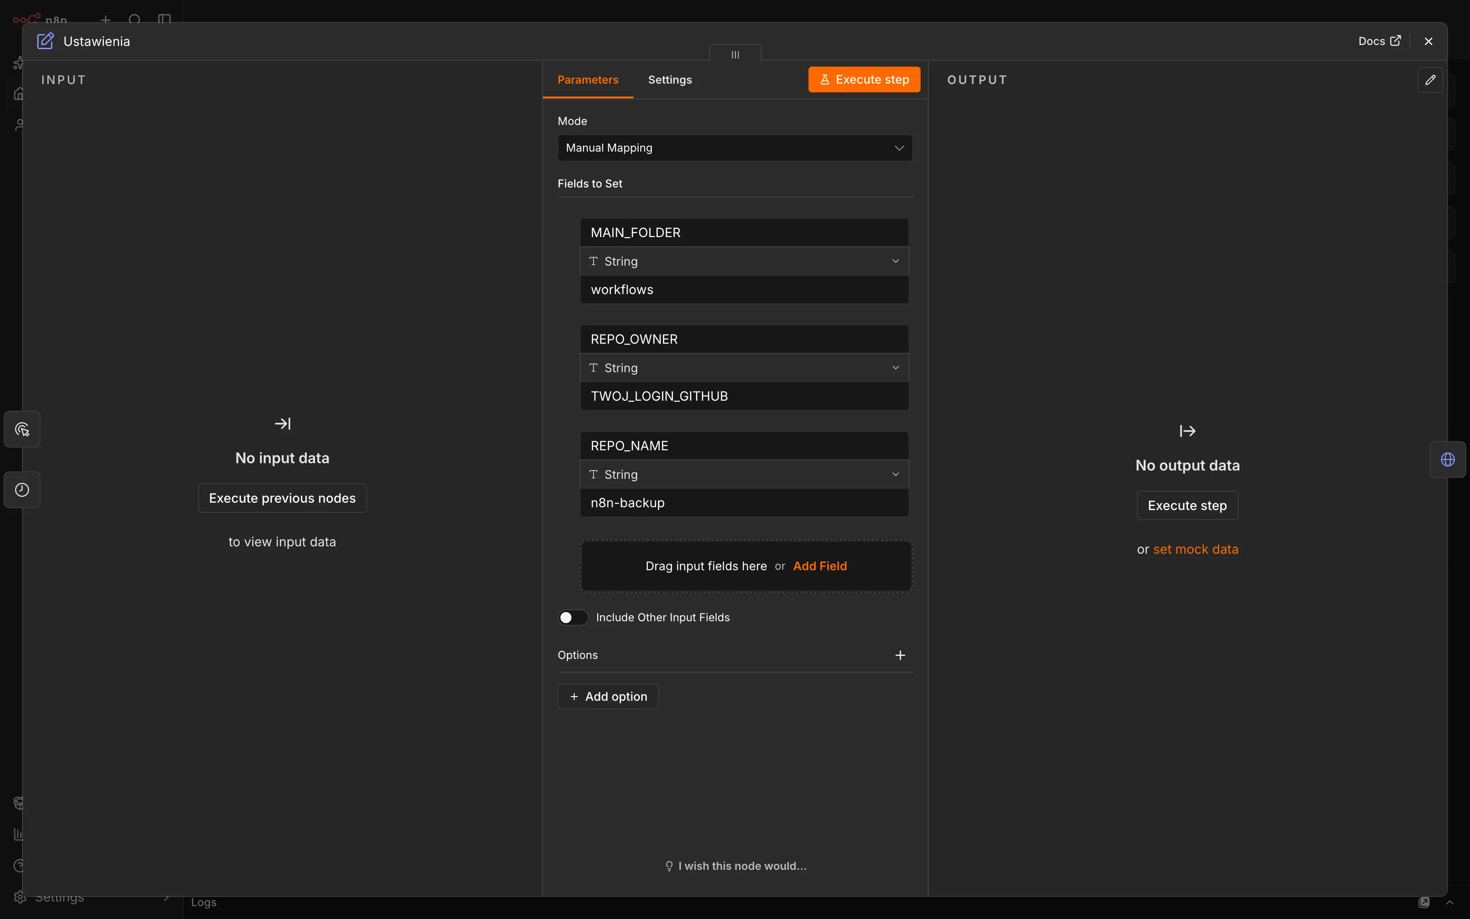Click the output arrow icon above No output data
The width and height of the screenshot is (1470, 919).
(x=1187, y=431)
